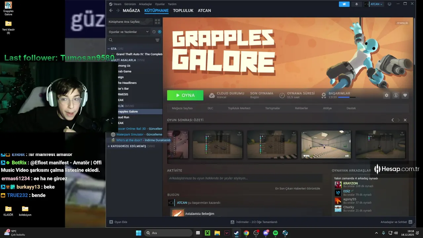Open the Arkadaşlar menu
The image size is (423, 238).
[145, 4]
